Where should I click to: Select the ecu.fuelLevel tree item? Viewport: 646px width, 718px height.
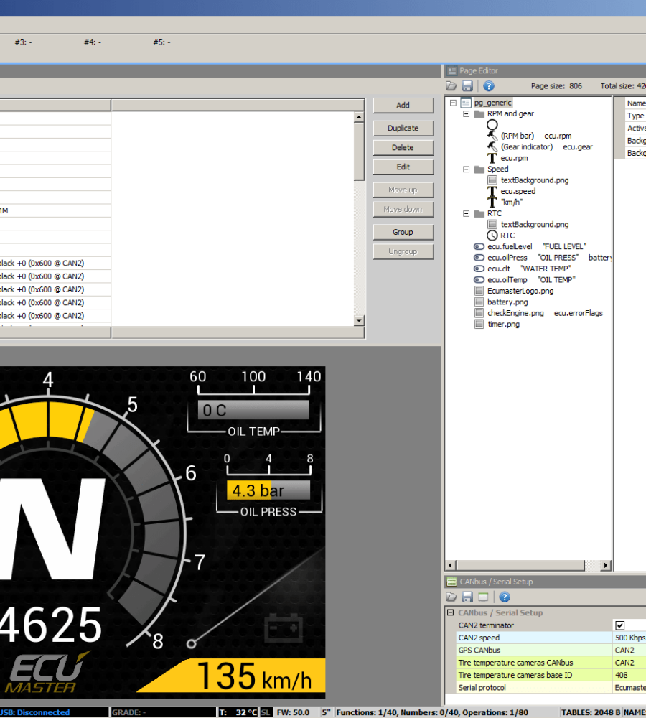click(x=510, y=246)
